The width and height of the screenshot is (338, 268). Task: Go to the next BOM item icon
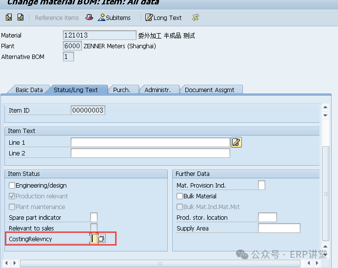[20, 18]
